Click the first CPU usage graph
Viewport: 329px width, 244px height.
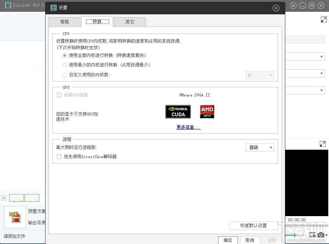pyautogui.click(x=17, y=198)
